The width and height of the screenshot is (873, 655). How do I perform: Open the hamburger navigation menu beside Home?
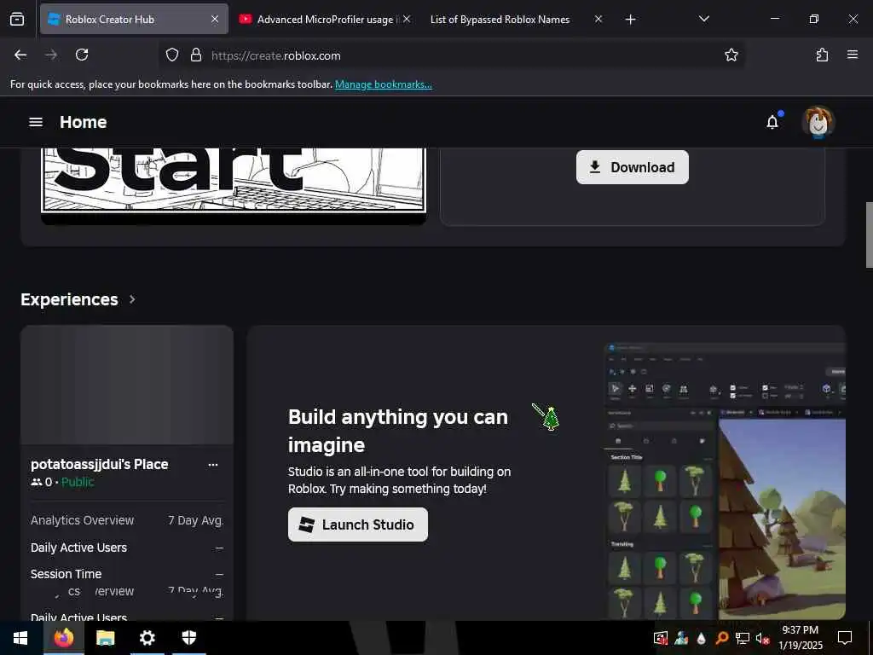tap(36, 122)
